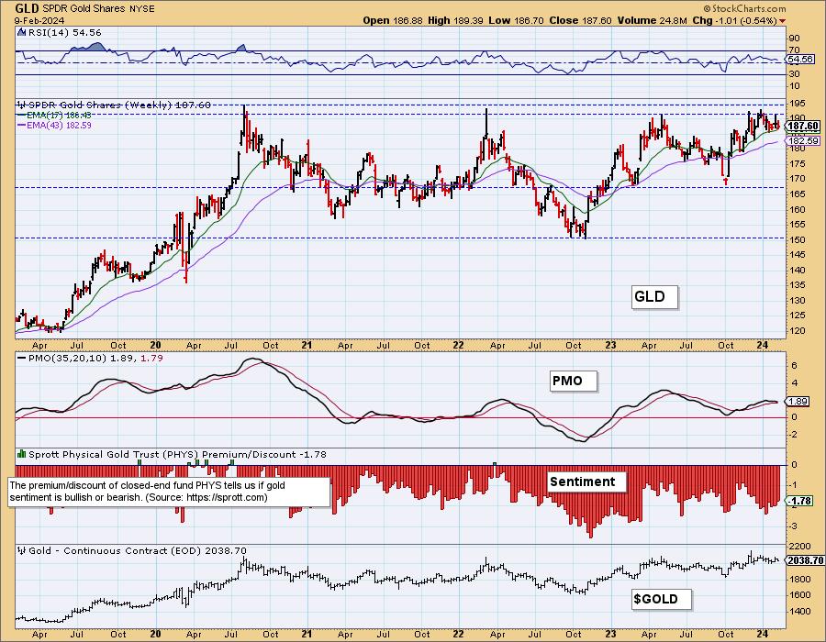
Task: Click the 187.60 price tag on right axis
Action: tap(803, 126)
